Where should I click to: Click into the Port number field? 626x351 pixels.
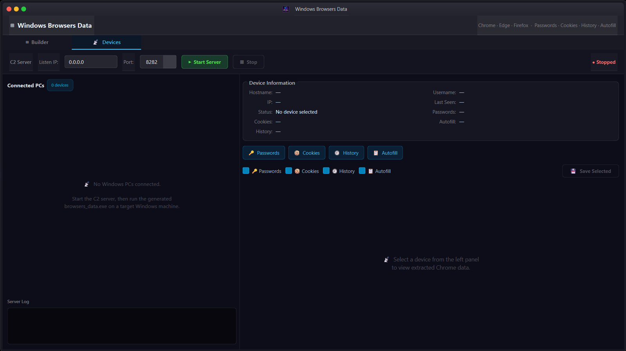tap(152, 62)
